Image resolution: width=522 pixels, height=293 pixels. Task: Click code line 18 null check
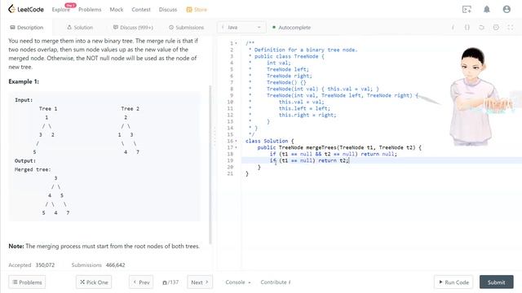click(x=334, y=154)
